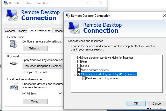Toggle the Printers checkbox
166x111 pixels.
[x=24, y=93]
